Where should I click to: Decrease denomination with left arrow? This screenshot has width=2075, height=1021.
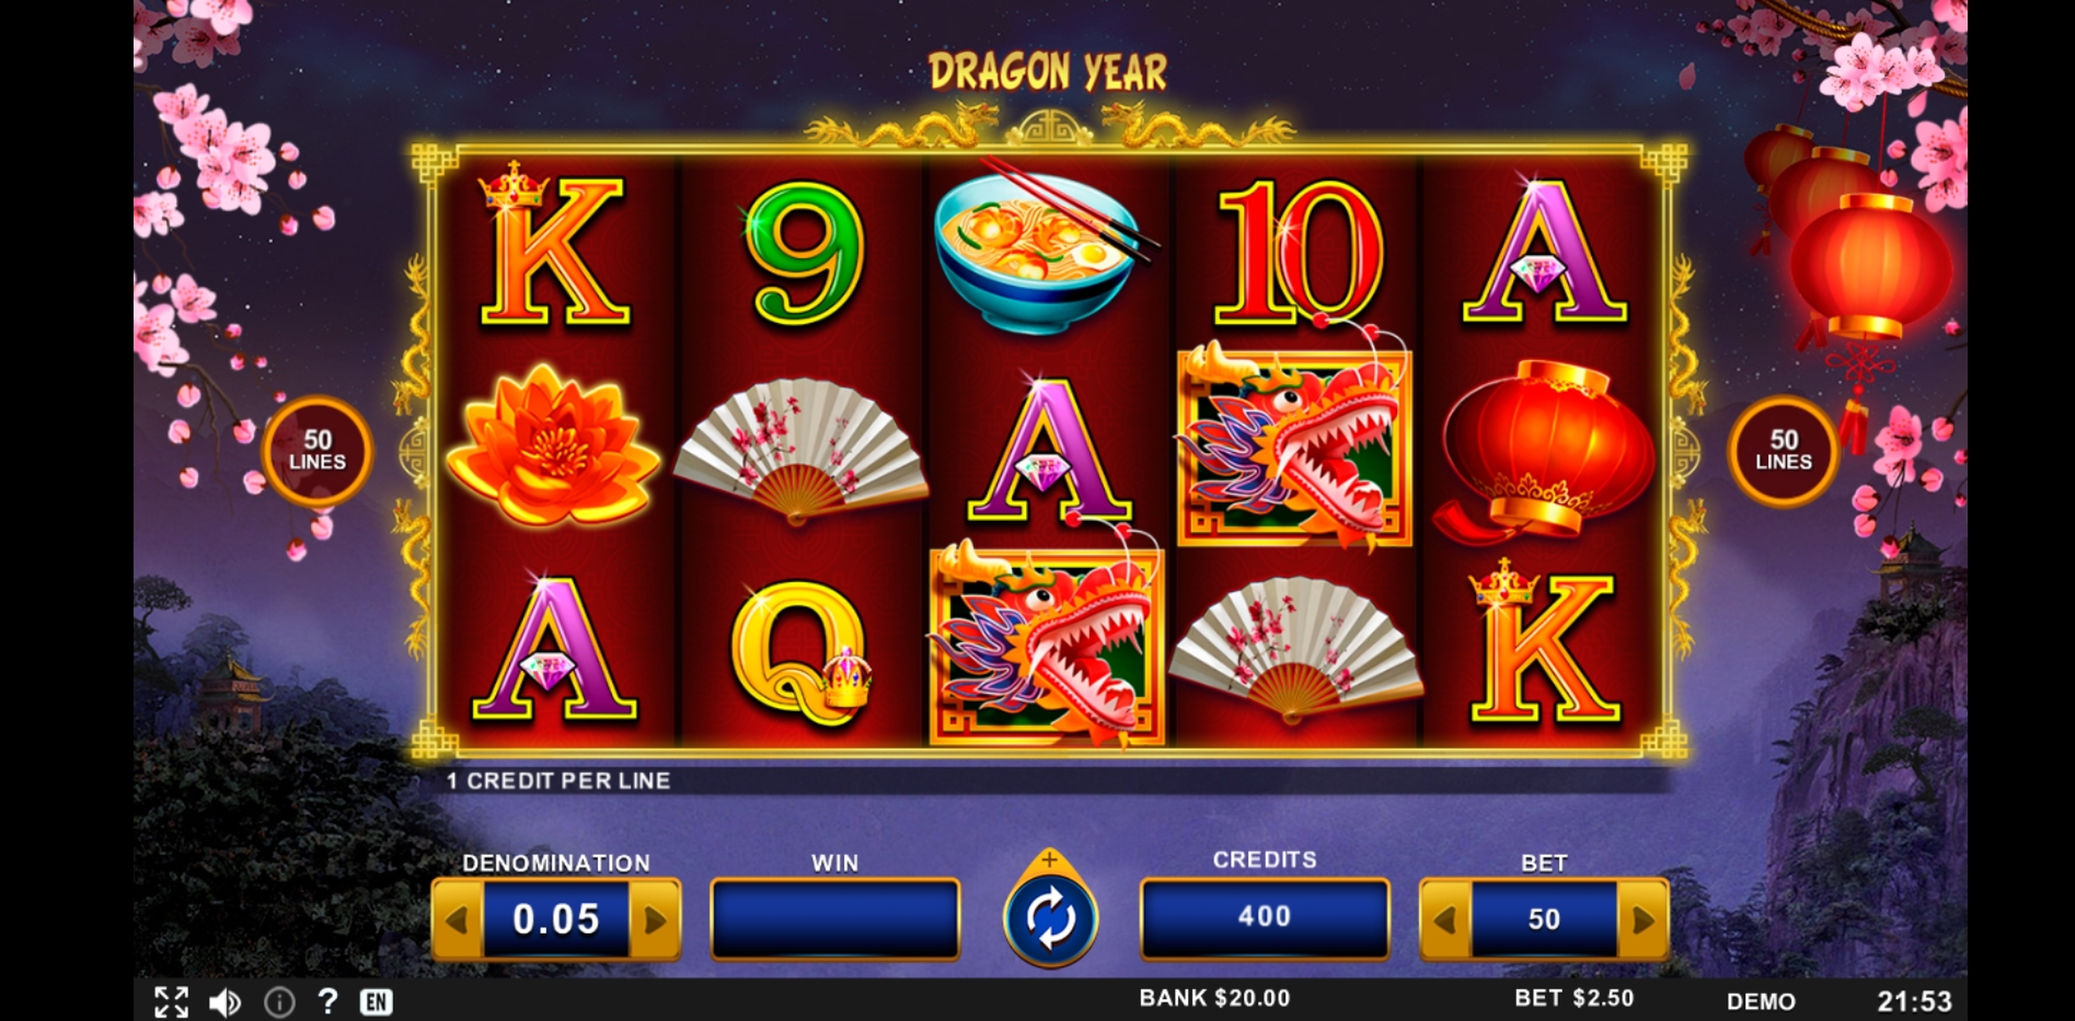[x=457, y=919]
